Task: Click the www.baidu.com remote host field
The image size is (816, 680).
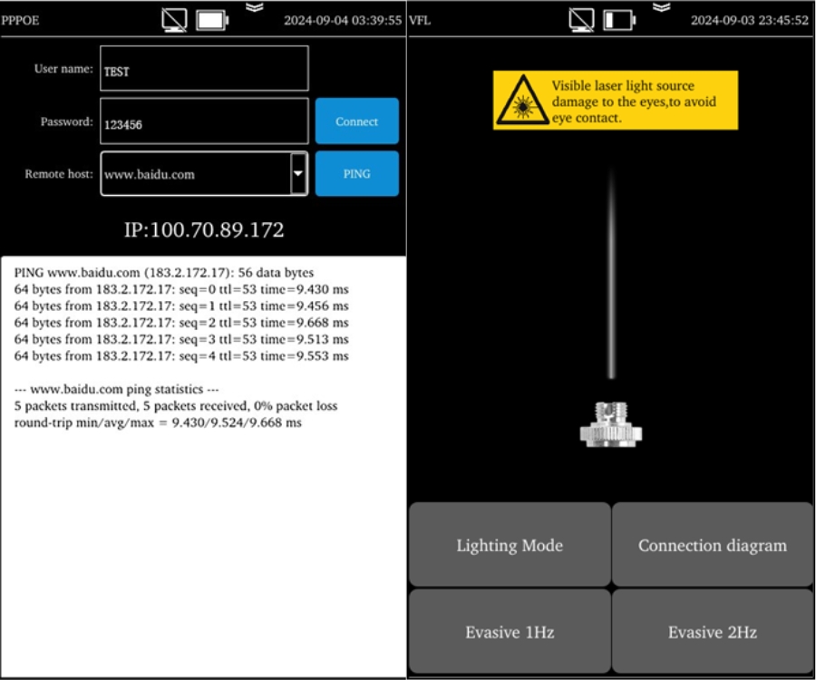Action: pyautogui.click(x=195, y=173)
